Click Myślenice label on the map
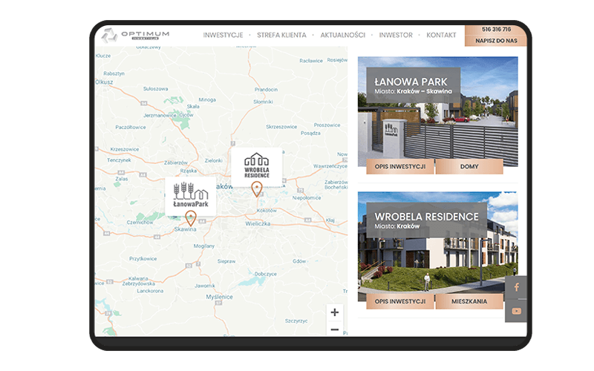594x371 pixels. click(x=219, y=298)
